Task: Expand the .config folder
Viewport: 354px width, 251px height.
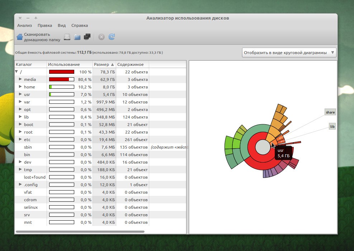Action: (x=20, y=185)
